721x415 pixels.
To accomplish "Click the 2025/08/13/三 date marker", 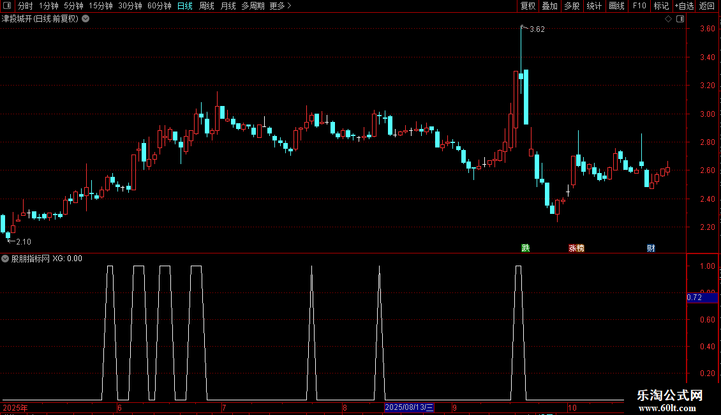I will 409,407.
